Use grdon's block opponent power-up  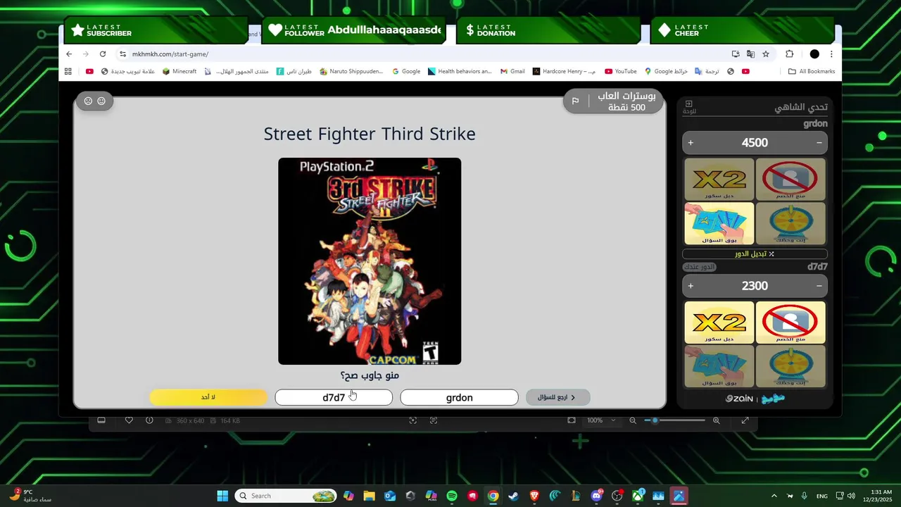(x=790, y=180)
